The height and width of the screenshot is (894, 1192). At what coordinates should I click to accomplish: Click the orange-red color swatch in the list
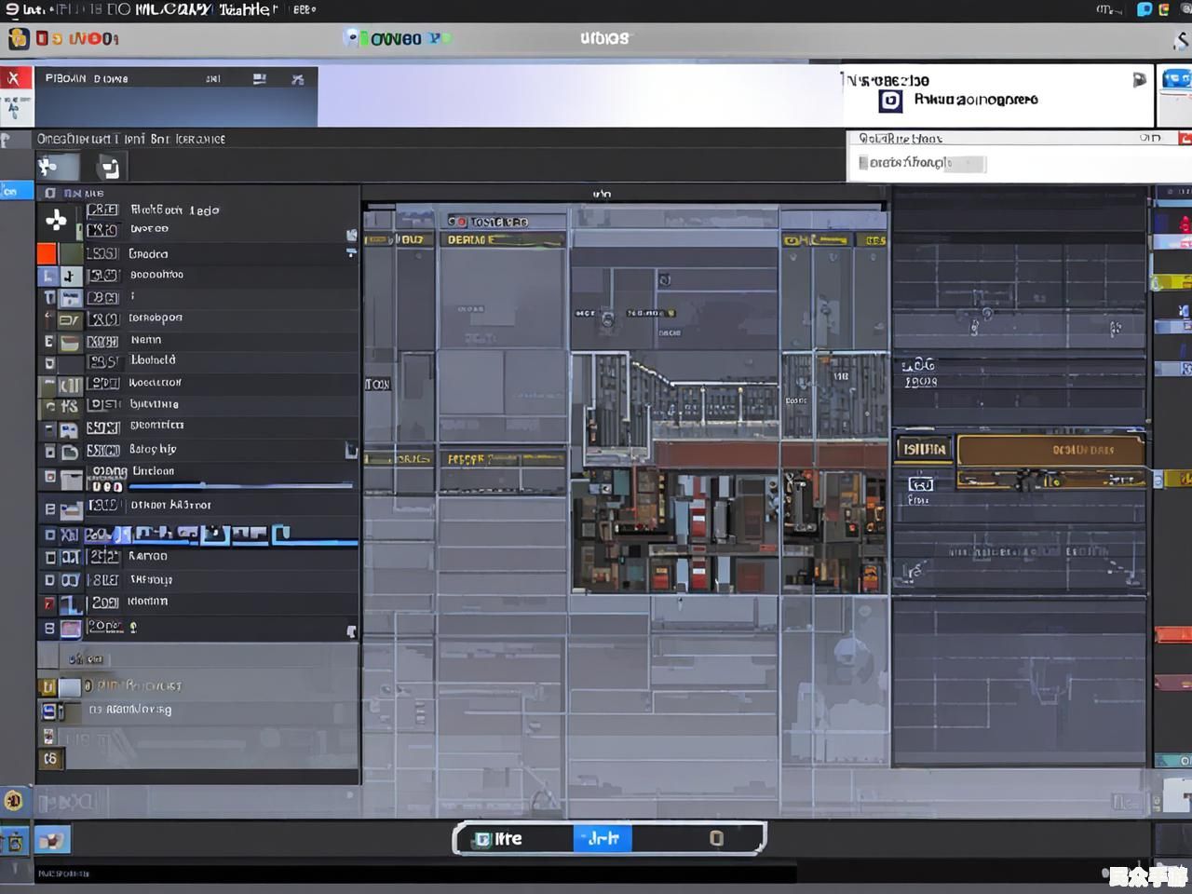(x=47, y=253)
